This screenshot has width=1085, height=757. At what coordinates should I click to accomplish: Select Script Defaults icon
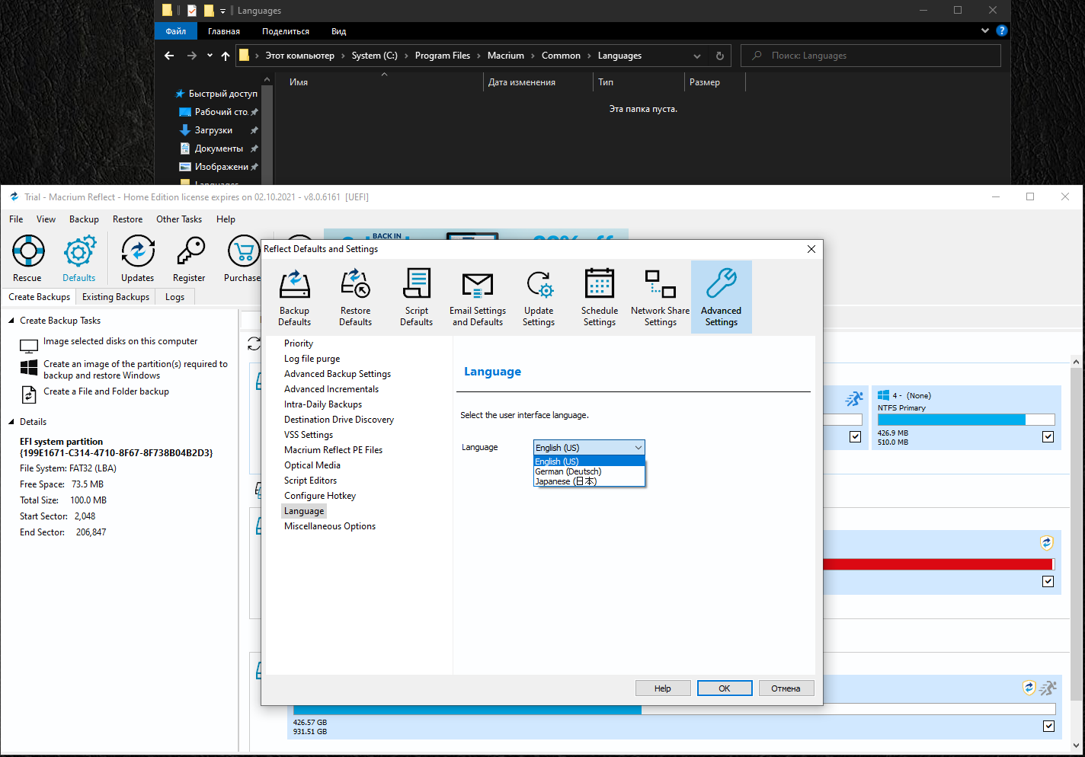(416, 297)
